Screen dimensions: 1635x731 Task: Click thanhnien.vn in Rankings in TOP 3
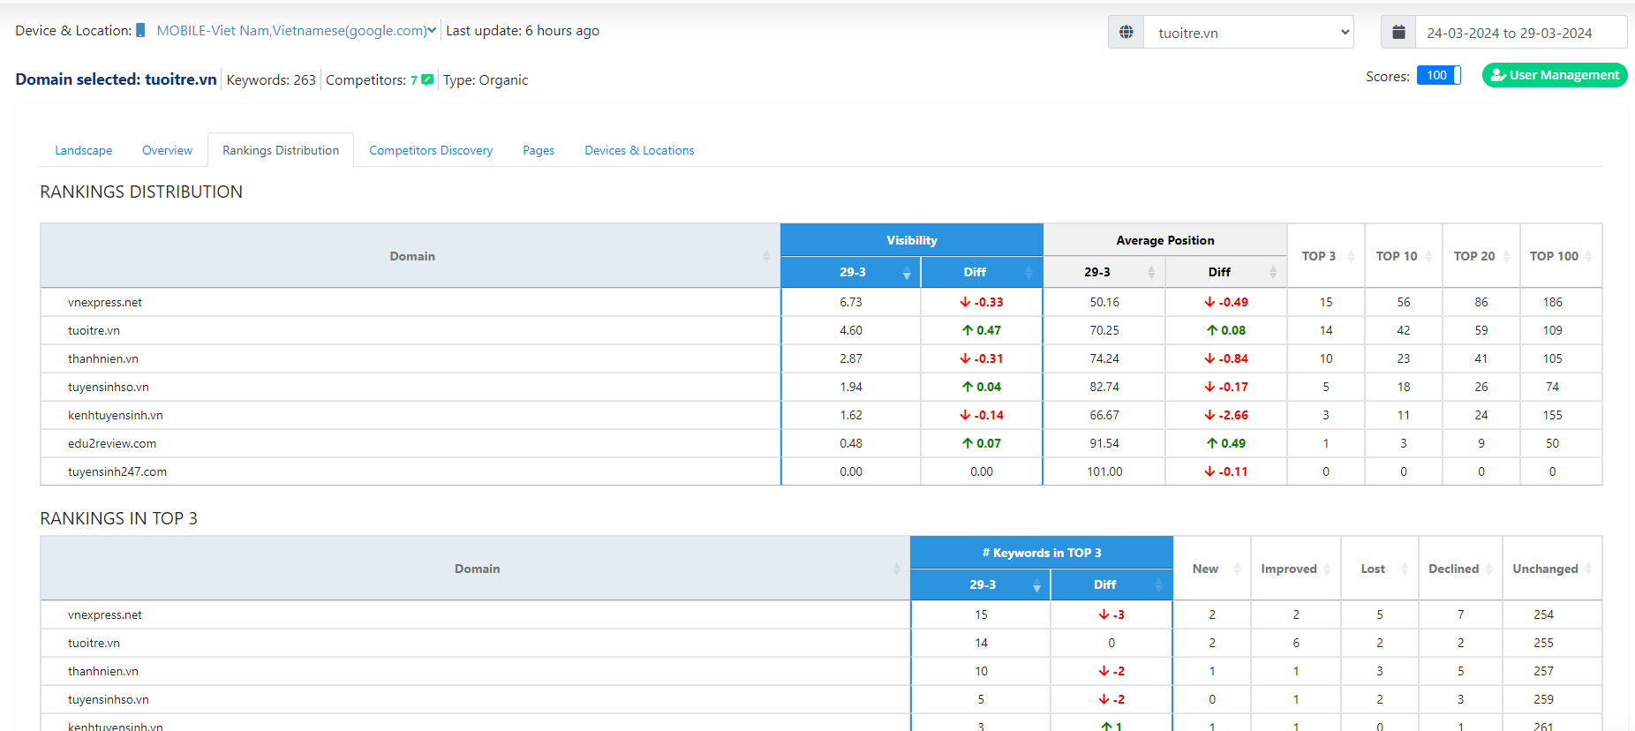(103, 671)
